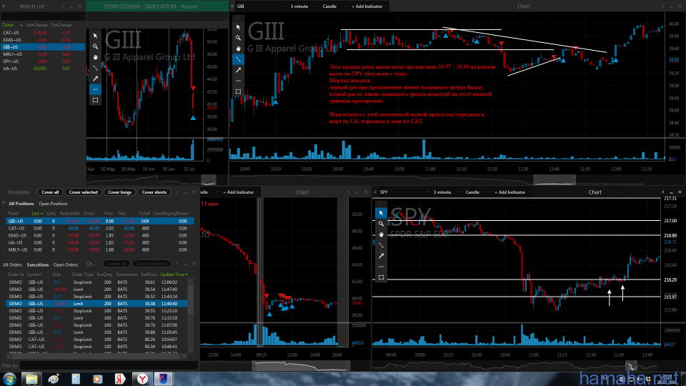Open the Yandex browser taskbar icon
This screenshot has height=386, width=686.
click(x=142, y=379)
